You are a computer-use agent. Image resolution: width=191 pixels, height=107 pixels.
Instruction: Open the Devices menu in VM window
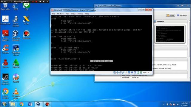click(80, 14)
